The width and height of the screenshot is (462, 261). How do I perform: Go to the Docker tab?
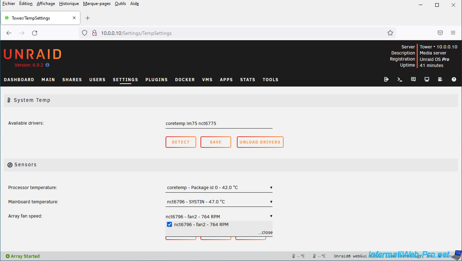pyautogui.click(x=185, y=80)
